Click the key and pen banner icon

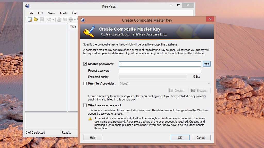(x=89, y=31)
